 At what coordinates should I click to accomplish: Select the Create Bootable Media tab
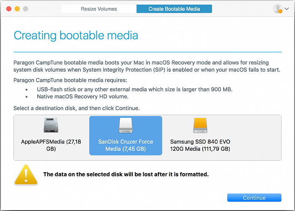click(x=174, y=9)
